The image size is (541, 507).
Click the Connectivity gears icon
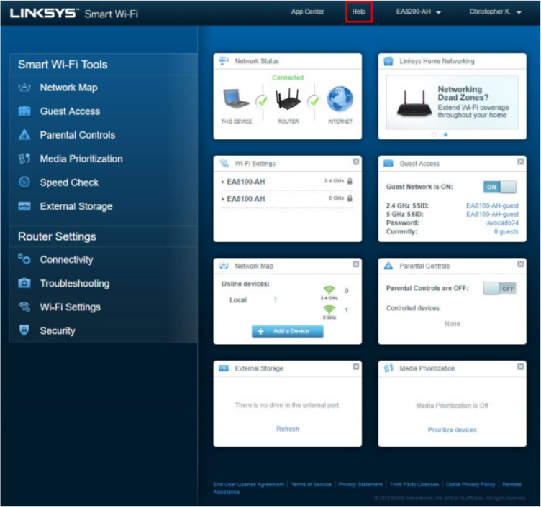tap(24, 259)
